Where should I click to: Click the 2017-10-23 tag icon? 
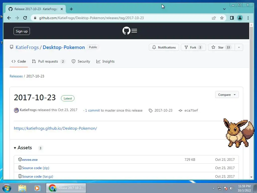click(151, 111)
